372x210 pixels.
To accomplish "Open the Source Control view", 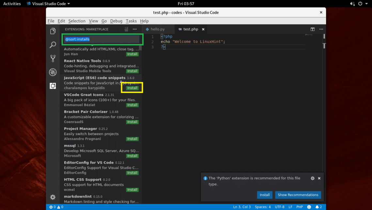I will click(x=53, y=58).
